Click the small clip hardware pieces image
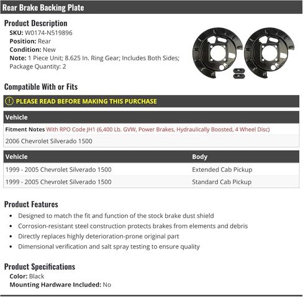This screenshot has height=297, width=303. (239, 73)
